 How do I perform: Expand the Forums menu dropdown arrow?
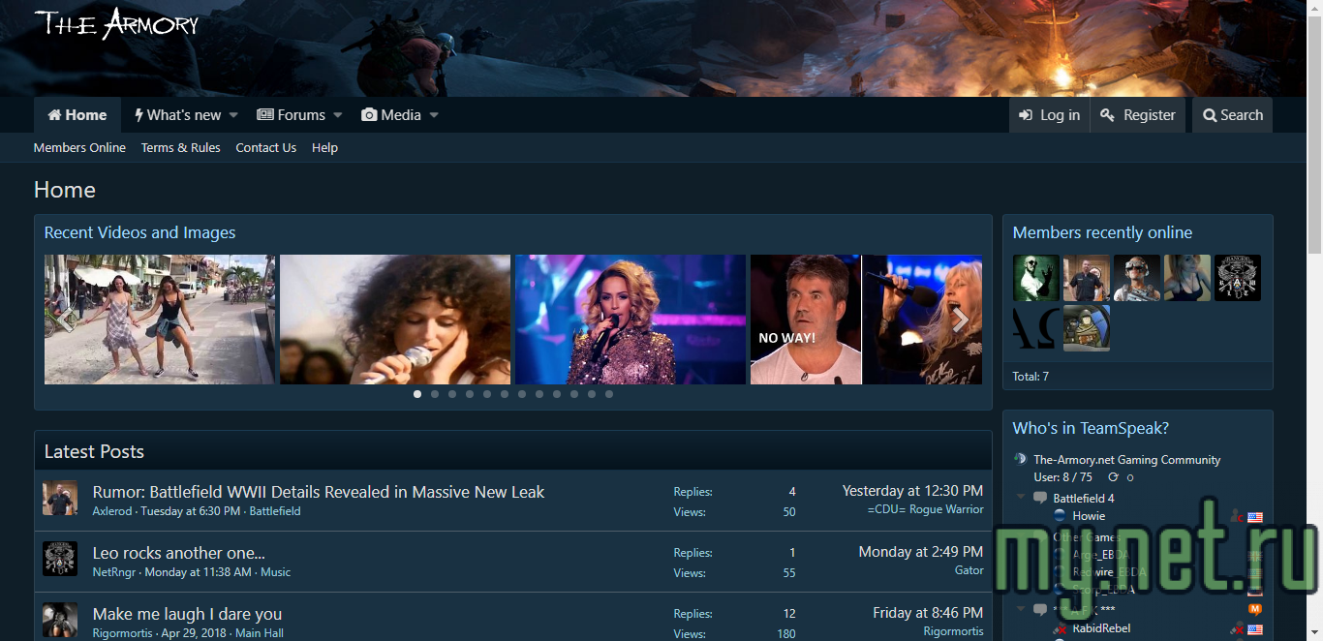point(338,115)
